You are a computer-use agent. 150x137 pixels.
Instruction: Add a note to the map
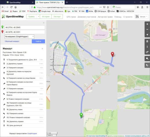[147, 59]
